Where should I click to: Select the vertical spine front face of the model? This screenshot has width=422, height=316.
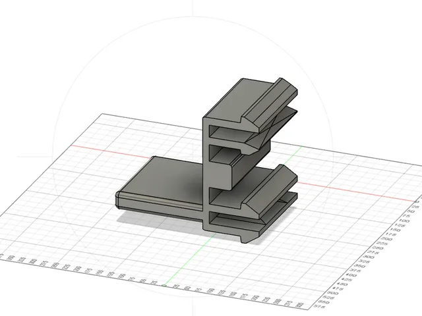pyautogui.click(x=206, y=174)
